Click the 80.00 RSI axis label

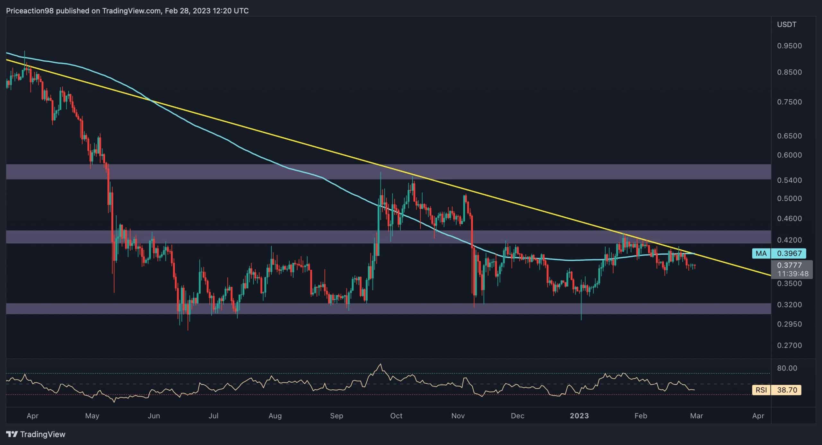coord(787,368)
